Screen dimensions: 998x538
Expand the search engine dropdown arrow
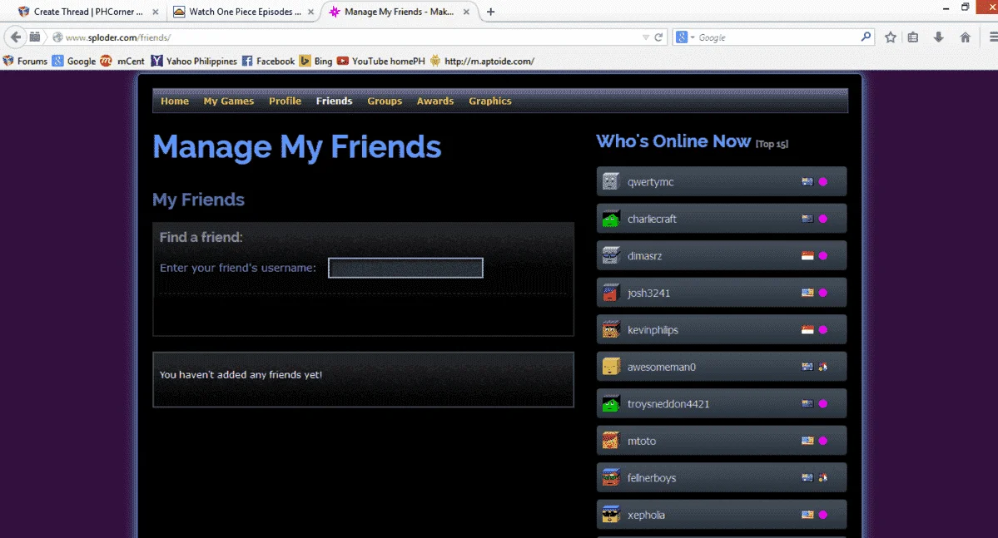[693, 37]
